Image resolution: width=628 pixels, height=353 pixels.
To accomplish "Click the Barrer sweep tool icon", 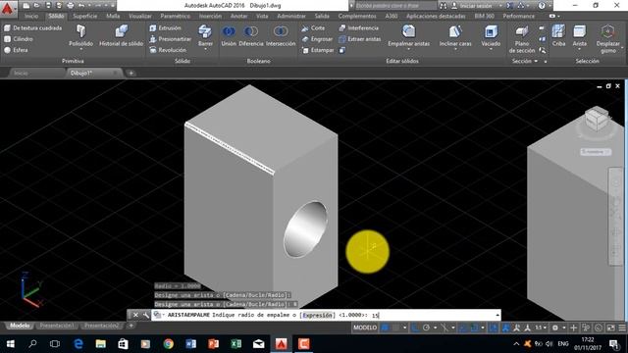I will 205,31.
